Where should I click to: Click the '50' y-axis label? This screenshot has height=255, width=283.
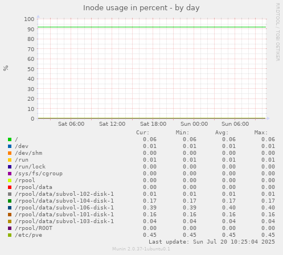[31, 69]
